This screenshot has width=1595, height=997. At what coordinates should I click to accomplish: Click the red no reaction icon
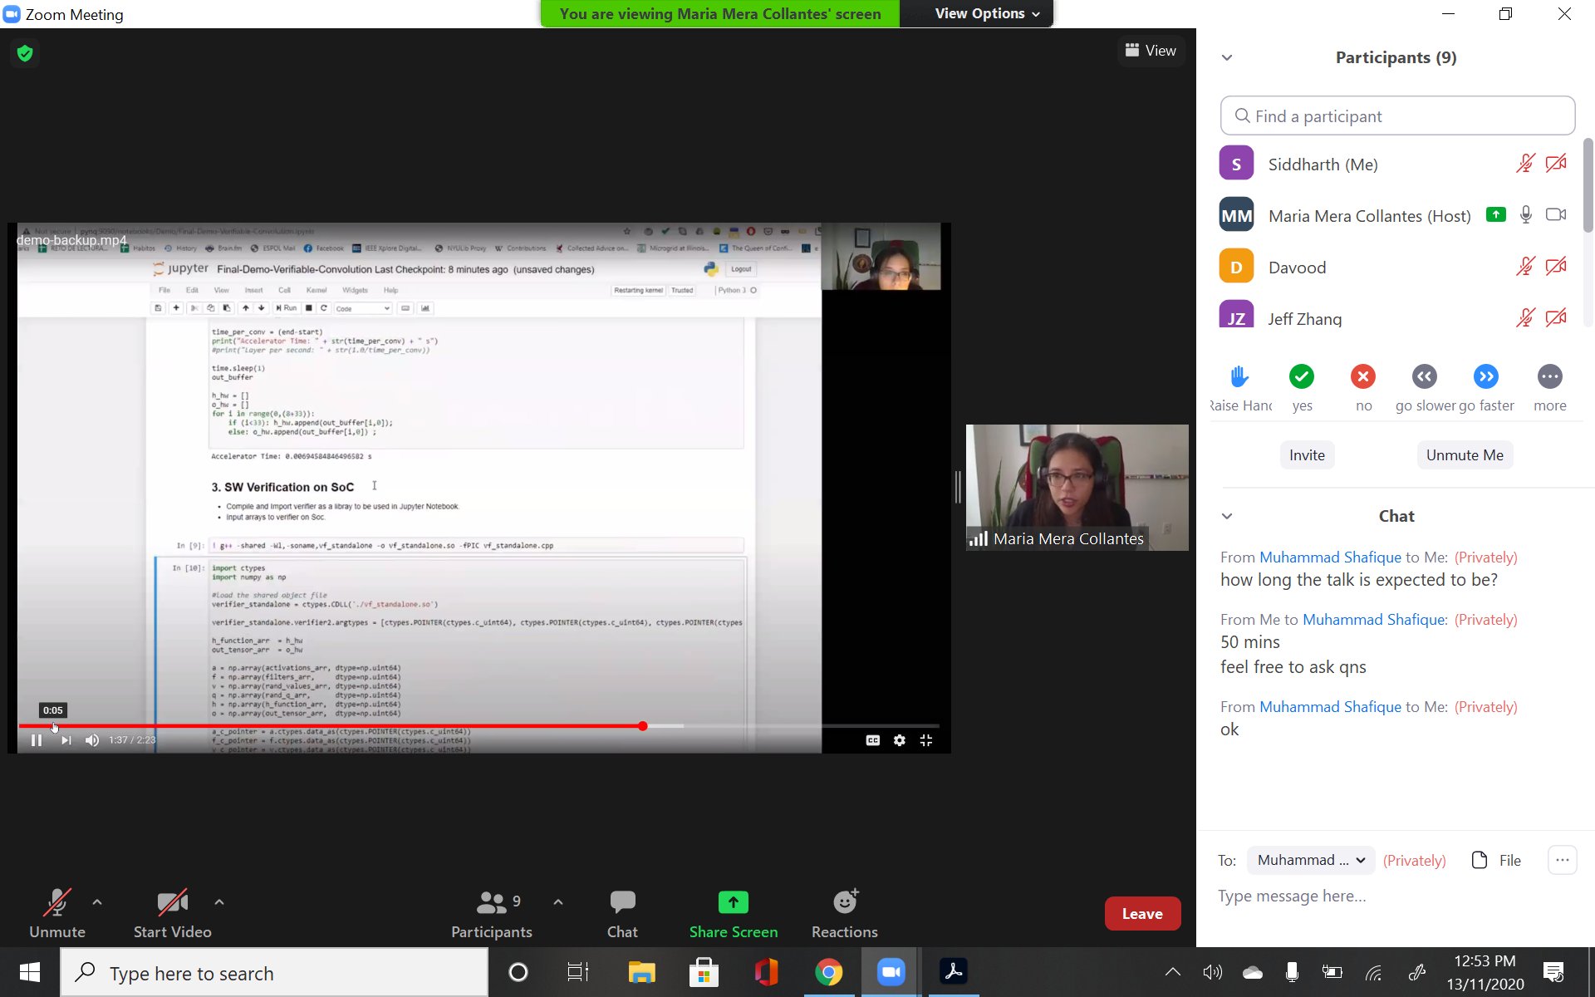click(1362, 377)
